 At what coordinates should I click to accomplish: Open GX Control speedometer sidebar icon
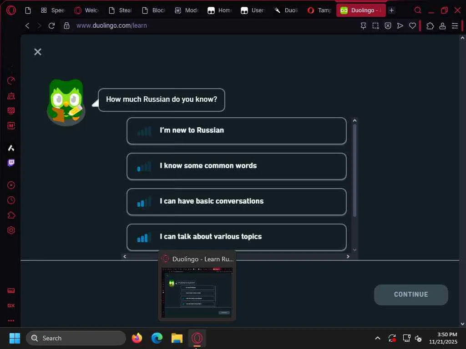pos(11,81)
